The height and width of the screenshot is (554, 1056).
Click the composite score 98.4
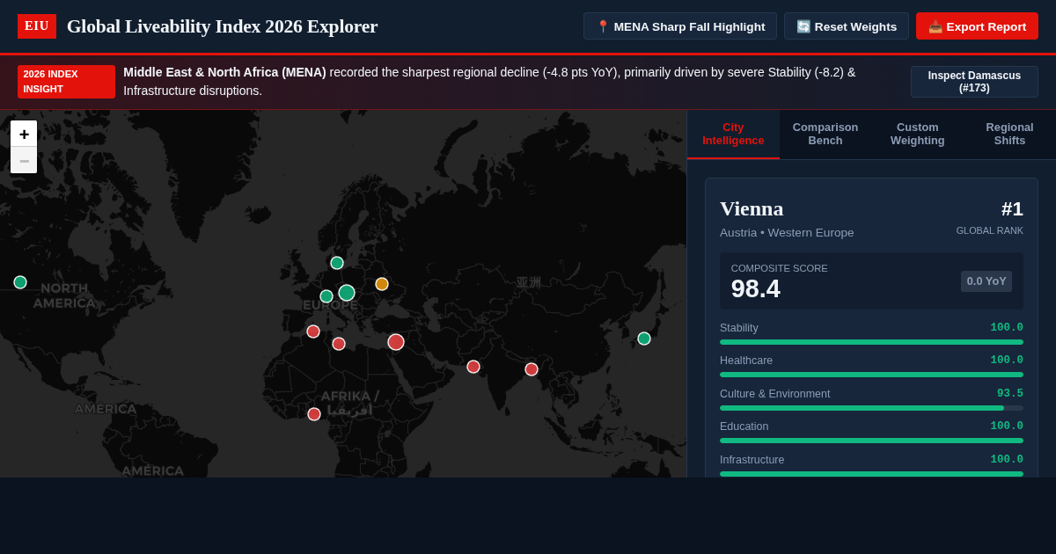(x=756, y=288)
